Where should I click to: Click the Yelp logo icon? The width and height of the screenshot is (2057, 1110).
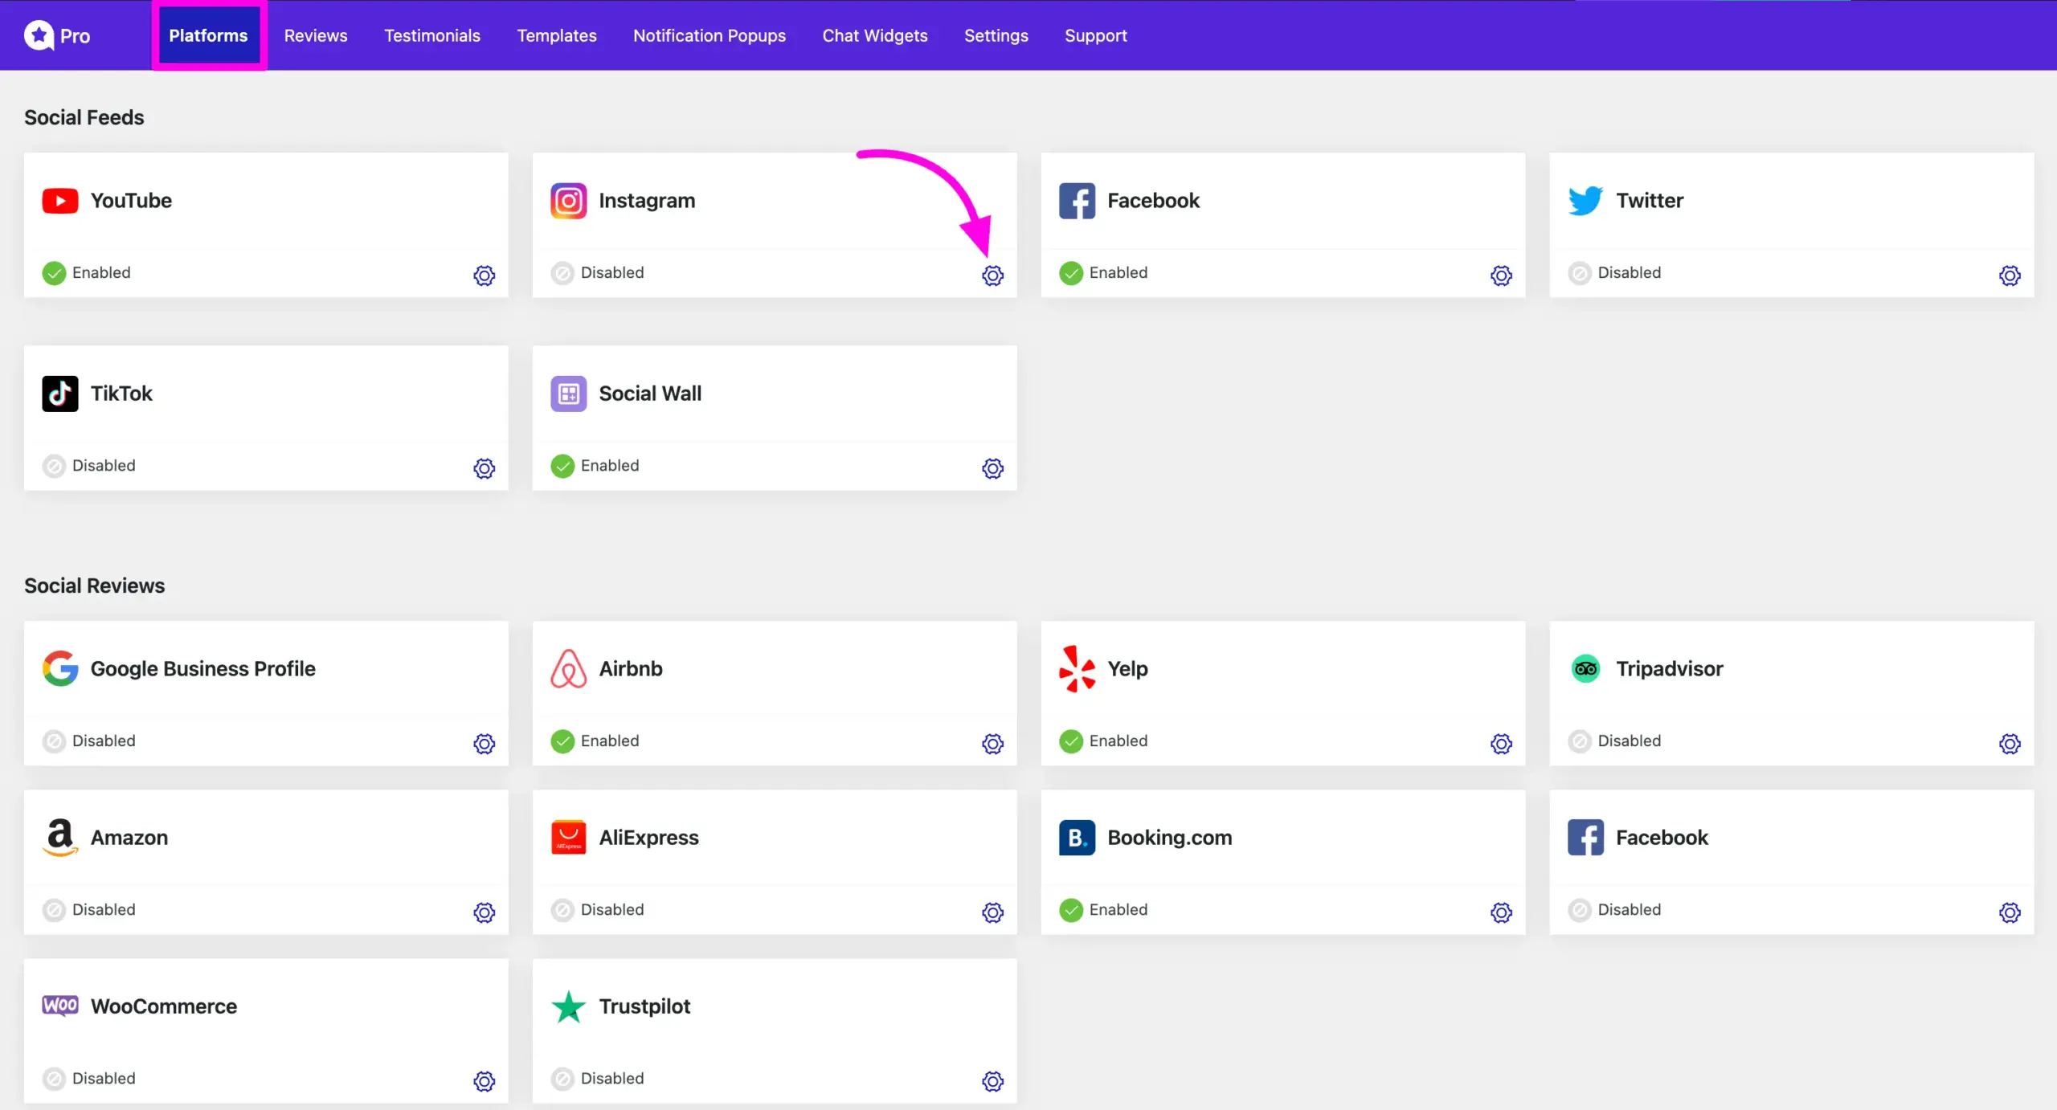(x=1077, y=668)
